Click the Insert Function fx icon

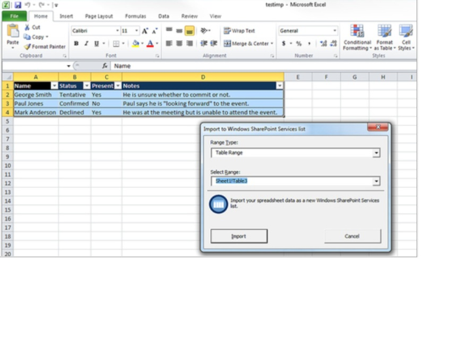tap(104, 66)
